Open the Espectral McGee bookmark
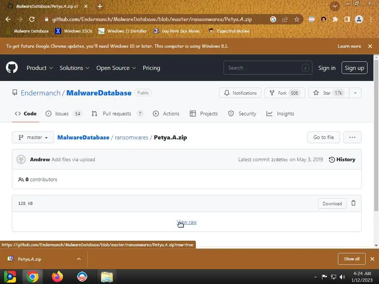The height and width of the screenshot is (284, 379). click(229, 31)
